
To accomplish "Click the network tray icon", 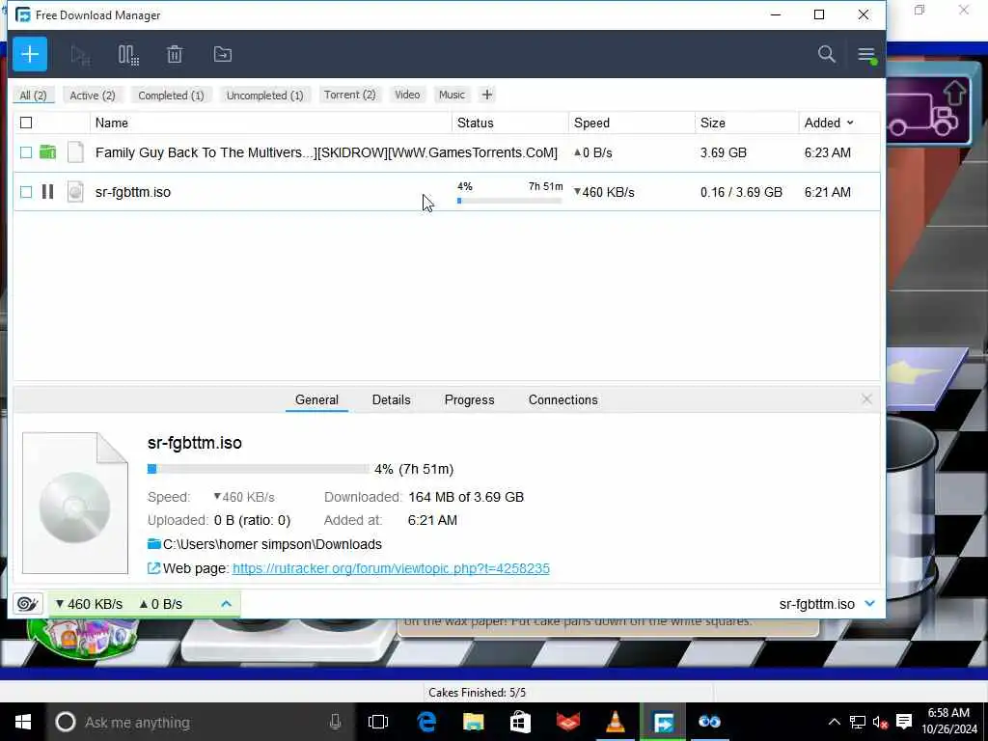I will click(x=858, y=722).
